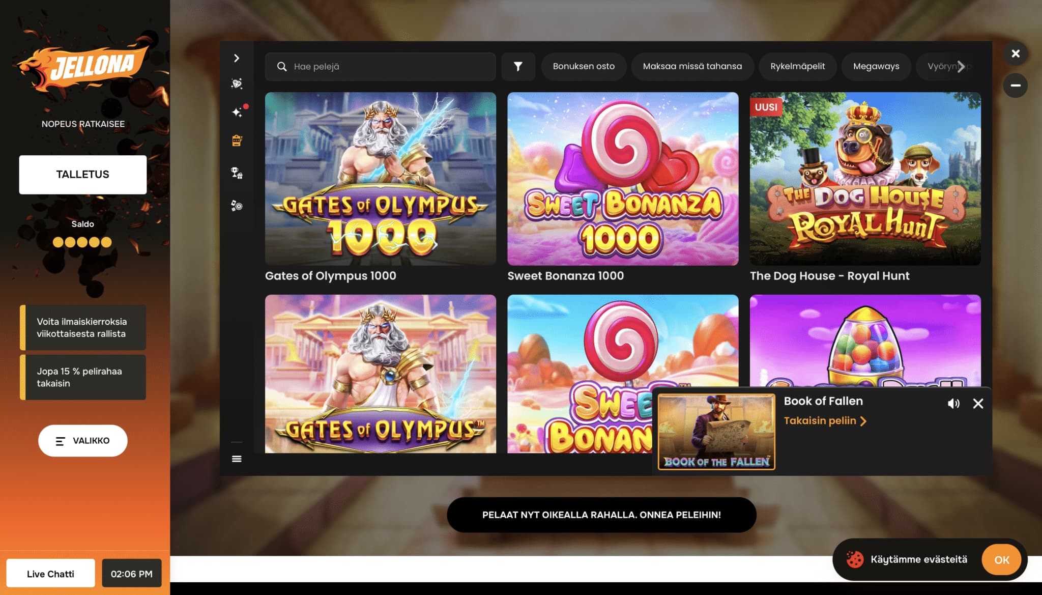Open Live Chatti support

pyautogui.click(x=50, y=574)
